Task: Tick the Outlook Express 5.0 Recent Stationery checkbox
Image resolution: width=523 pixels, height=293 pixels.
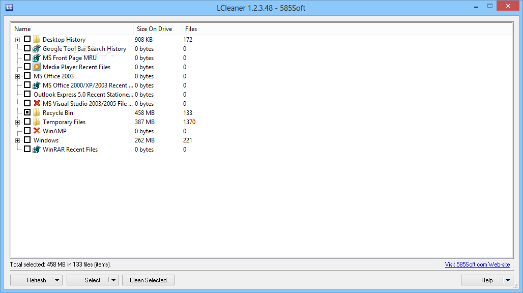Action: [x=27, y=94]
